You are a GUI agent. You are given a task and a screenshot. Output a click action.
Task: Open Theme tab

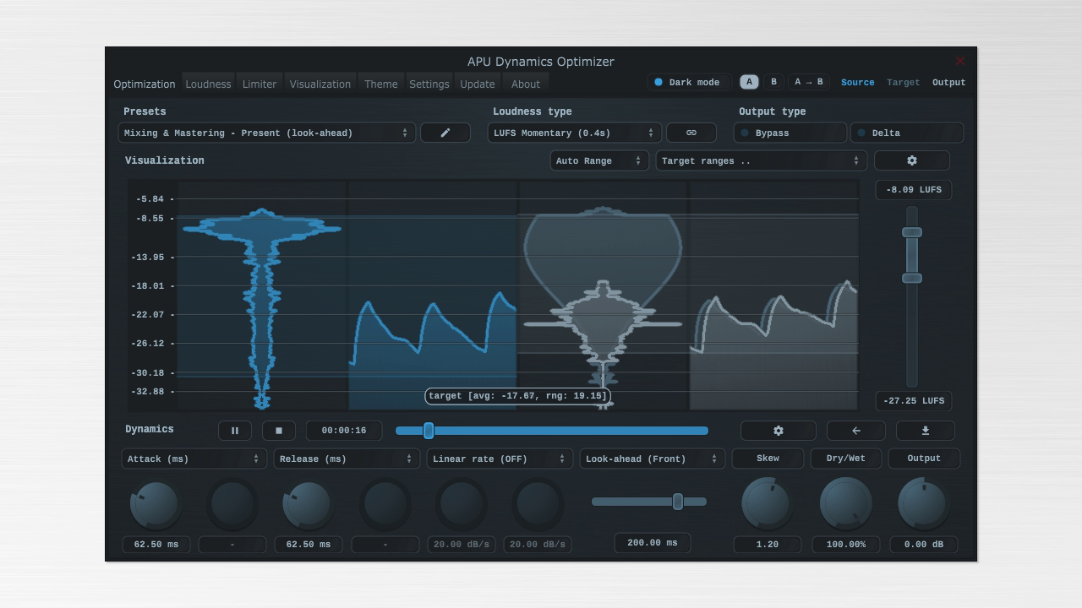380,84
